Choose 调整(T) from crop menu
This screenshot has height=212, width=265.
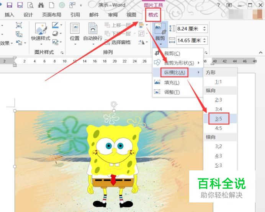pos(178,92)
